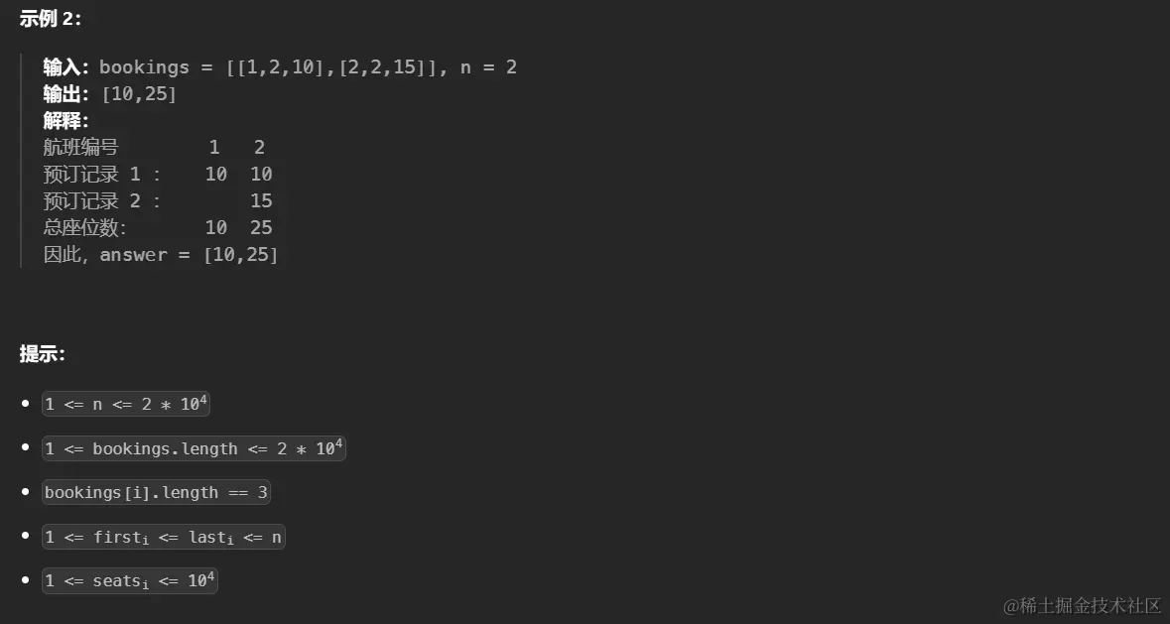Click the seats_i <= 10^4 constraint
The width and height of the screenshot is (1170, 624).
pyautogui.click(x=130, y=580)
